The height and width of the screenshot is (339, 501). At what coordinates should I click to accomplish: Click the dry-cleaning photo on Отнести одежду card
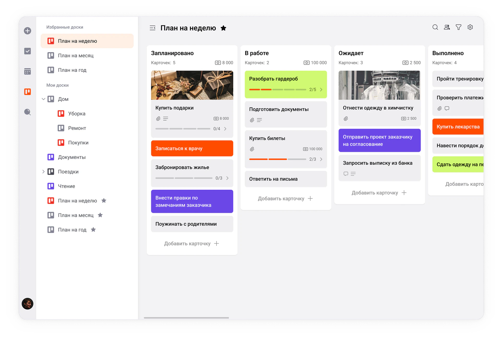(379, 85)
